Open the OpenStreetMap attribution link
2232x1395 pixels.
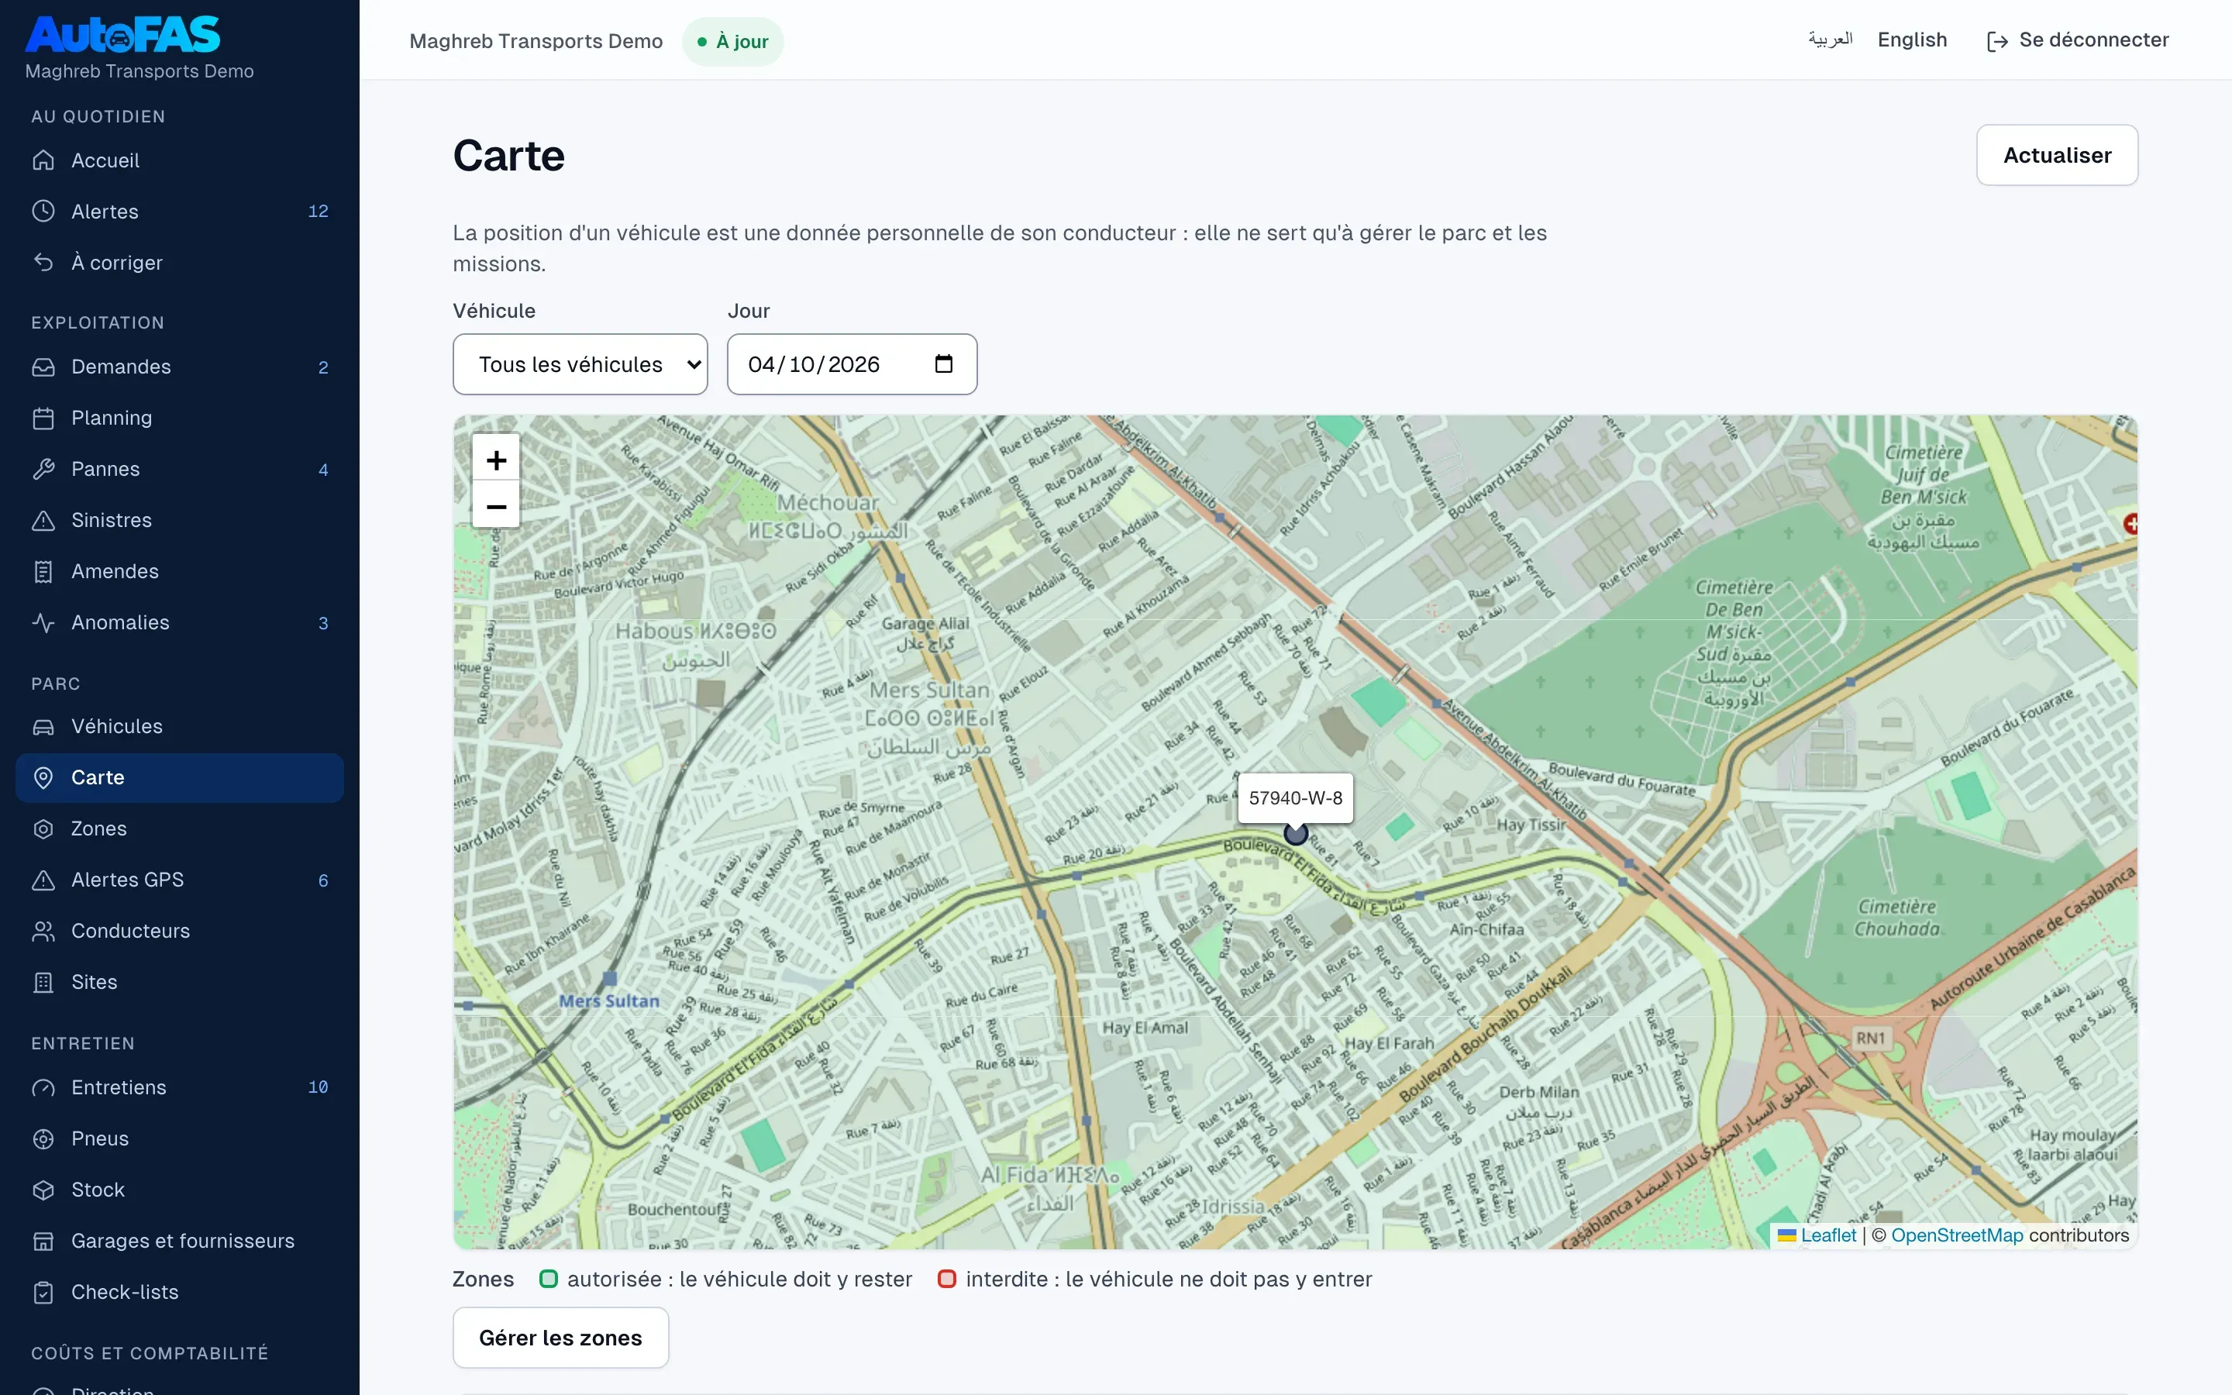click(x=1957, y=1235)
